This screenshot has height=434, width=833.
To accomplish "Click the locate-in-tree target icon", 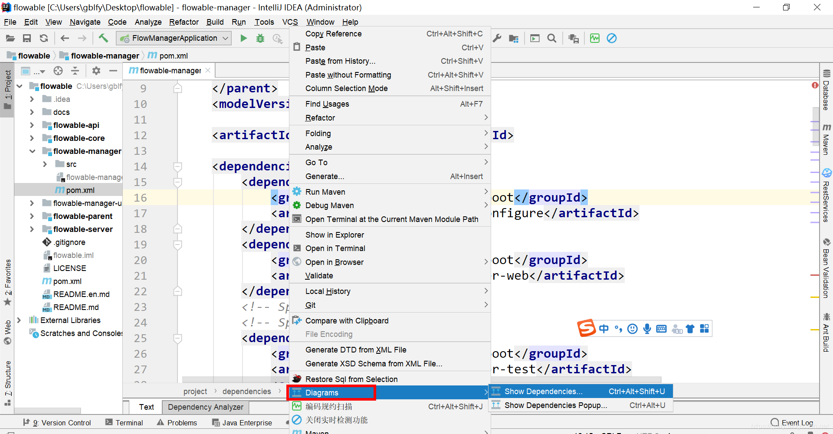I will point(58,71).
